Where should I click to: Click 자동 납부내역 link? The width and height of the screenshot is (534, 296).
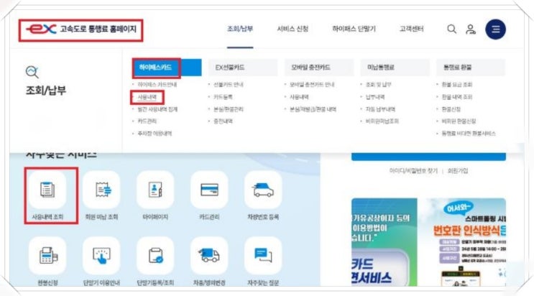point(380,109)
